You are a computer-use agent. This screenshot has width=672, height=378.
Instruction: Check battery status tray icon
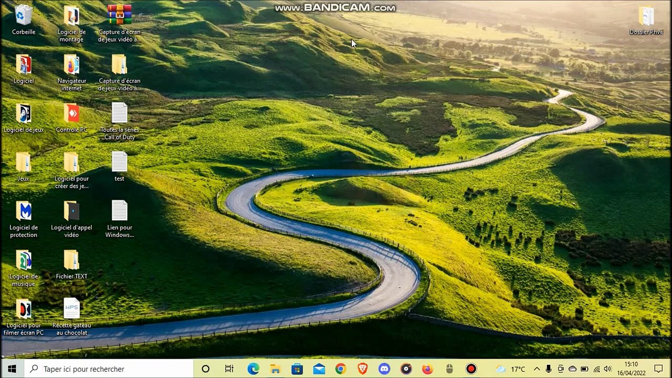(584, 369)
